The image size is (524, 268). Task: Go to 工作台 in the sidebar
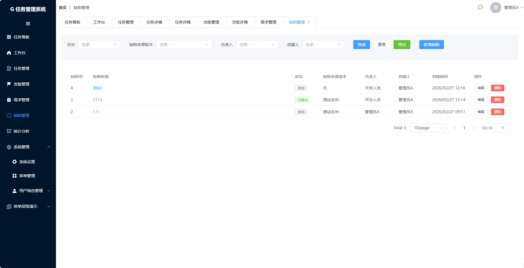28,53
